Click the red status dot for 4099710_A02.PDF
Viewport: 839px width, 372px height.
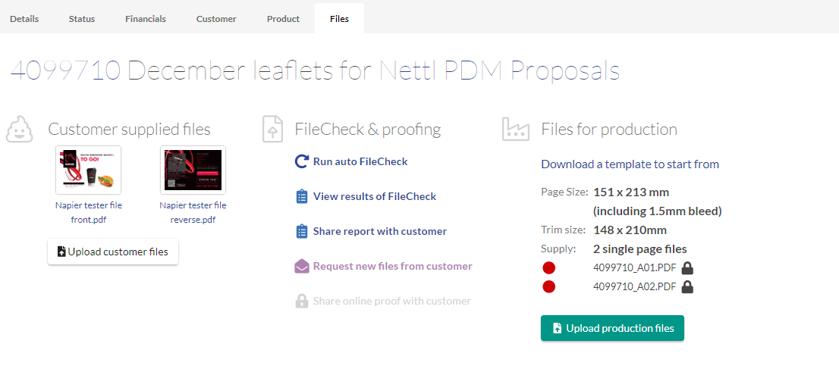coord(549,287)
